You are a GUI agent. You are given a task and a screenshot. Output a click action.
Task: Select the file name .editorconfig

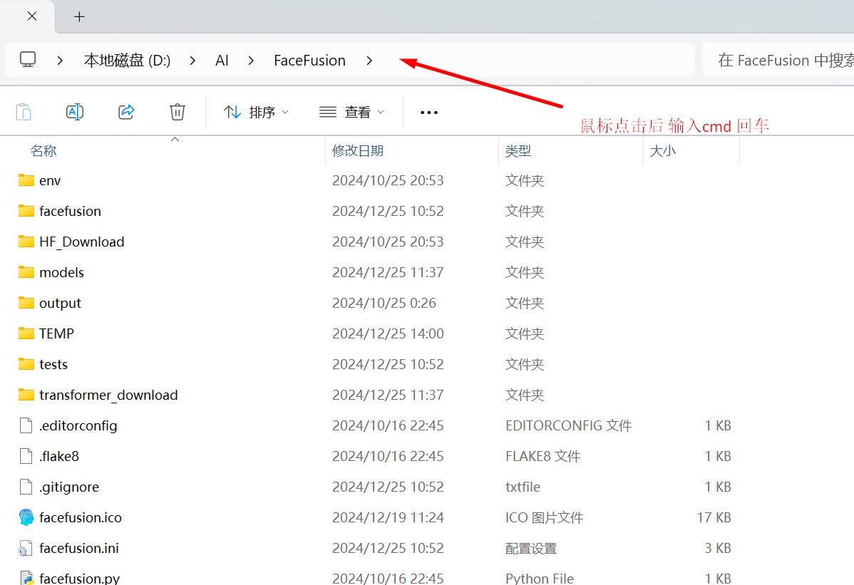(78, 425)
